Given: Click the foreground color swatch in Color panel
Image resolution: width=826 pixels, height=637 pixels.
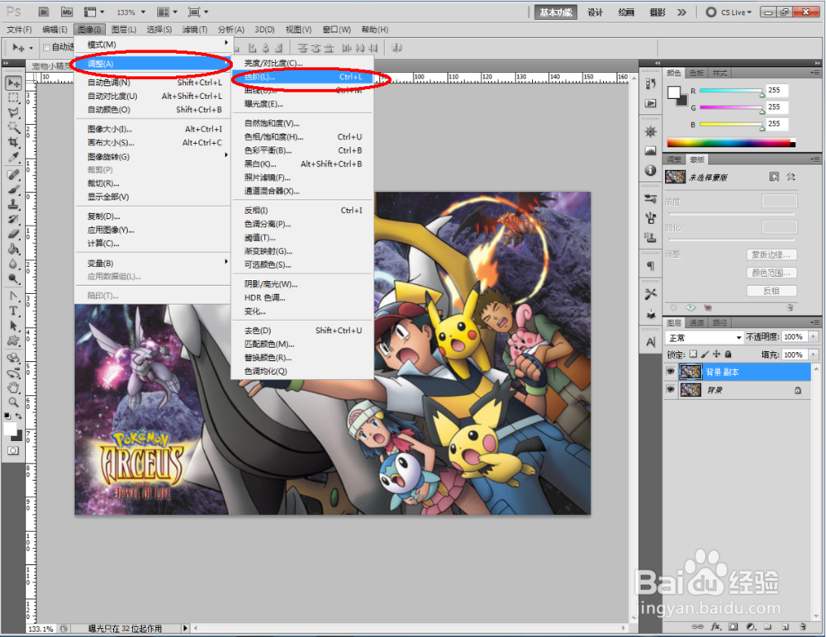Looking at the screenshot, I should pyautogui.click(x=674, y=93).
